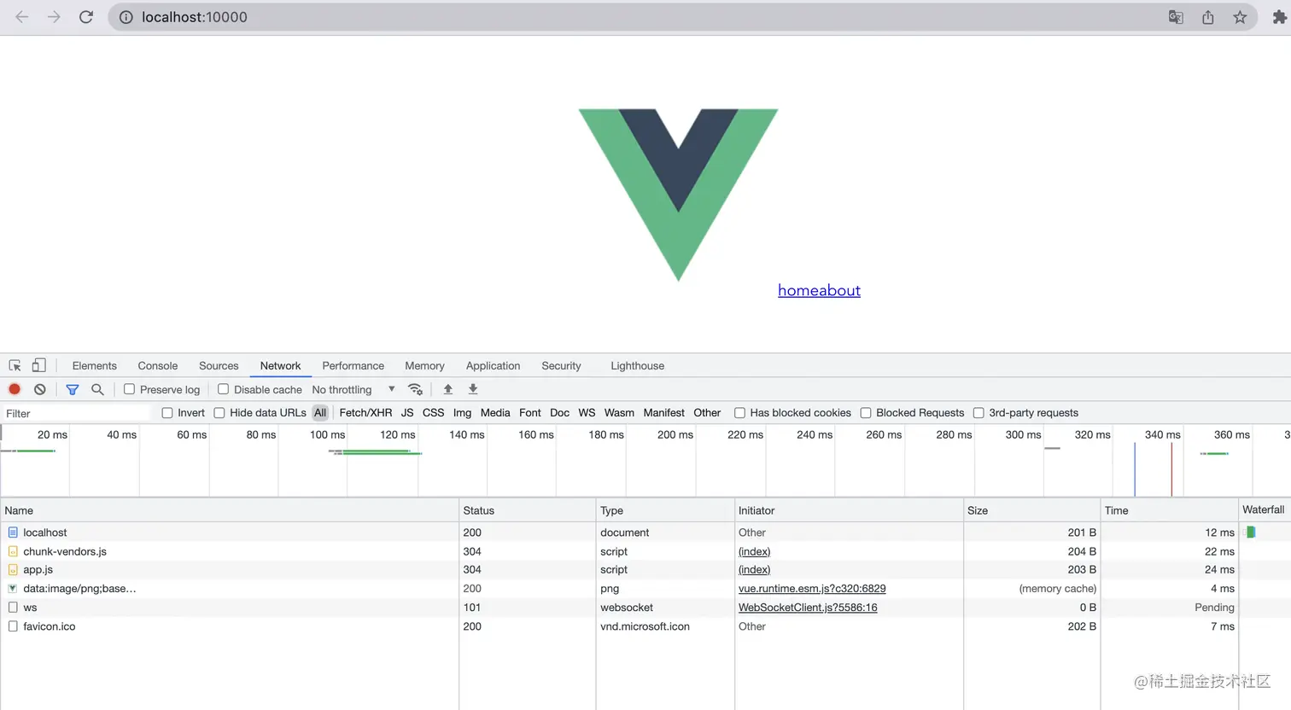The height and width of the screenshot is (710, 1291).
Task: Click the homeabout link
Action: point(819,290)
